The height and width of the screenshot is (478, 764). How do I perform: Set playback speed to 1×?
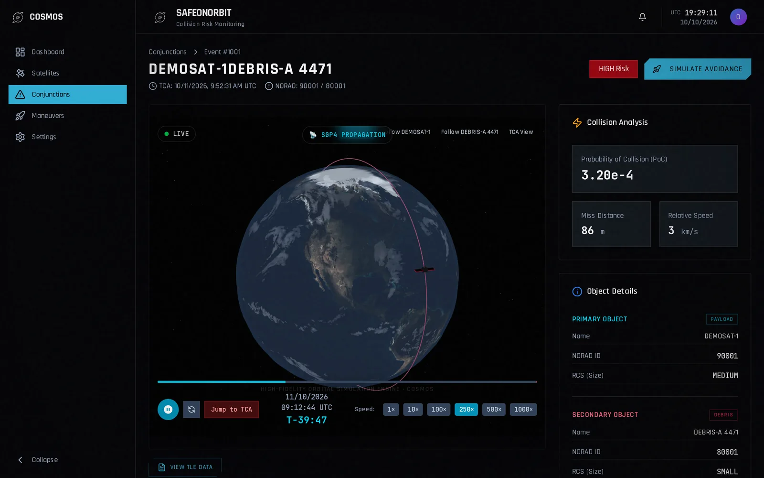(391, 410)
